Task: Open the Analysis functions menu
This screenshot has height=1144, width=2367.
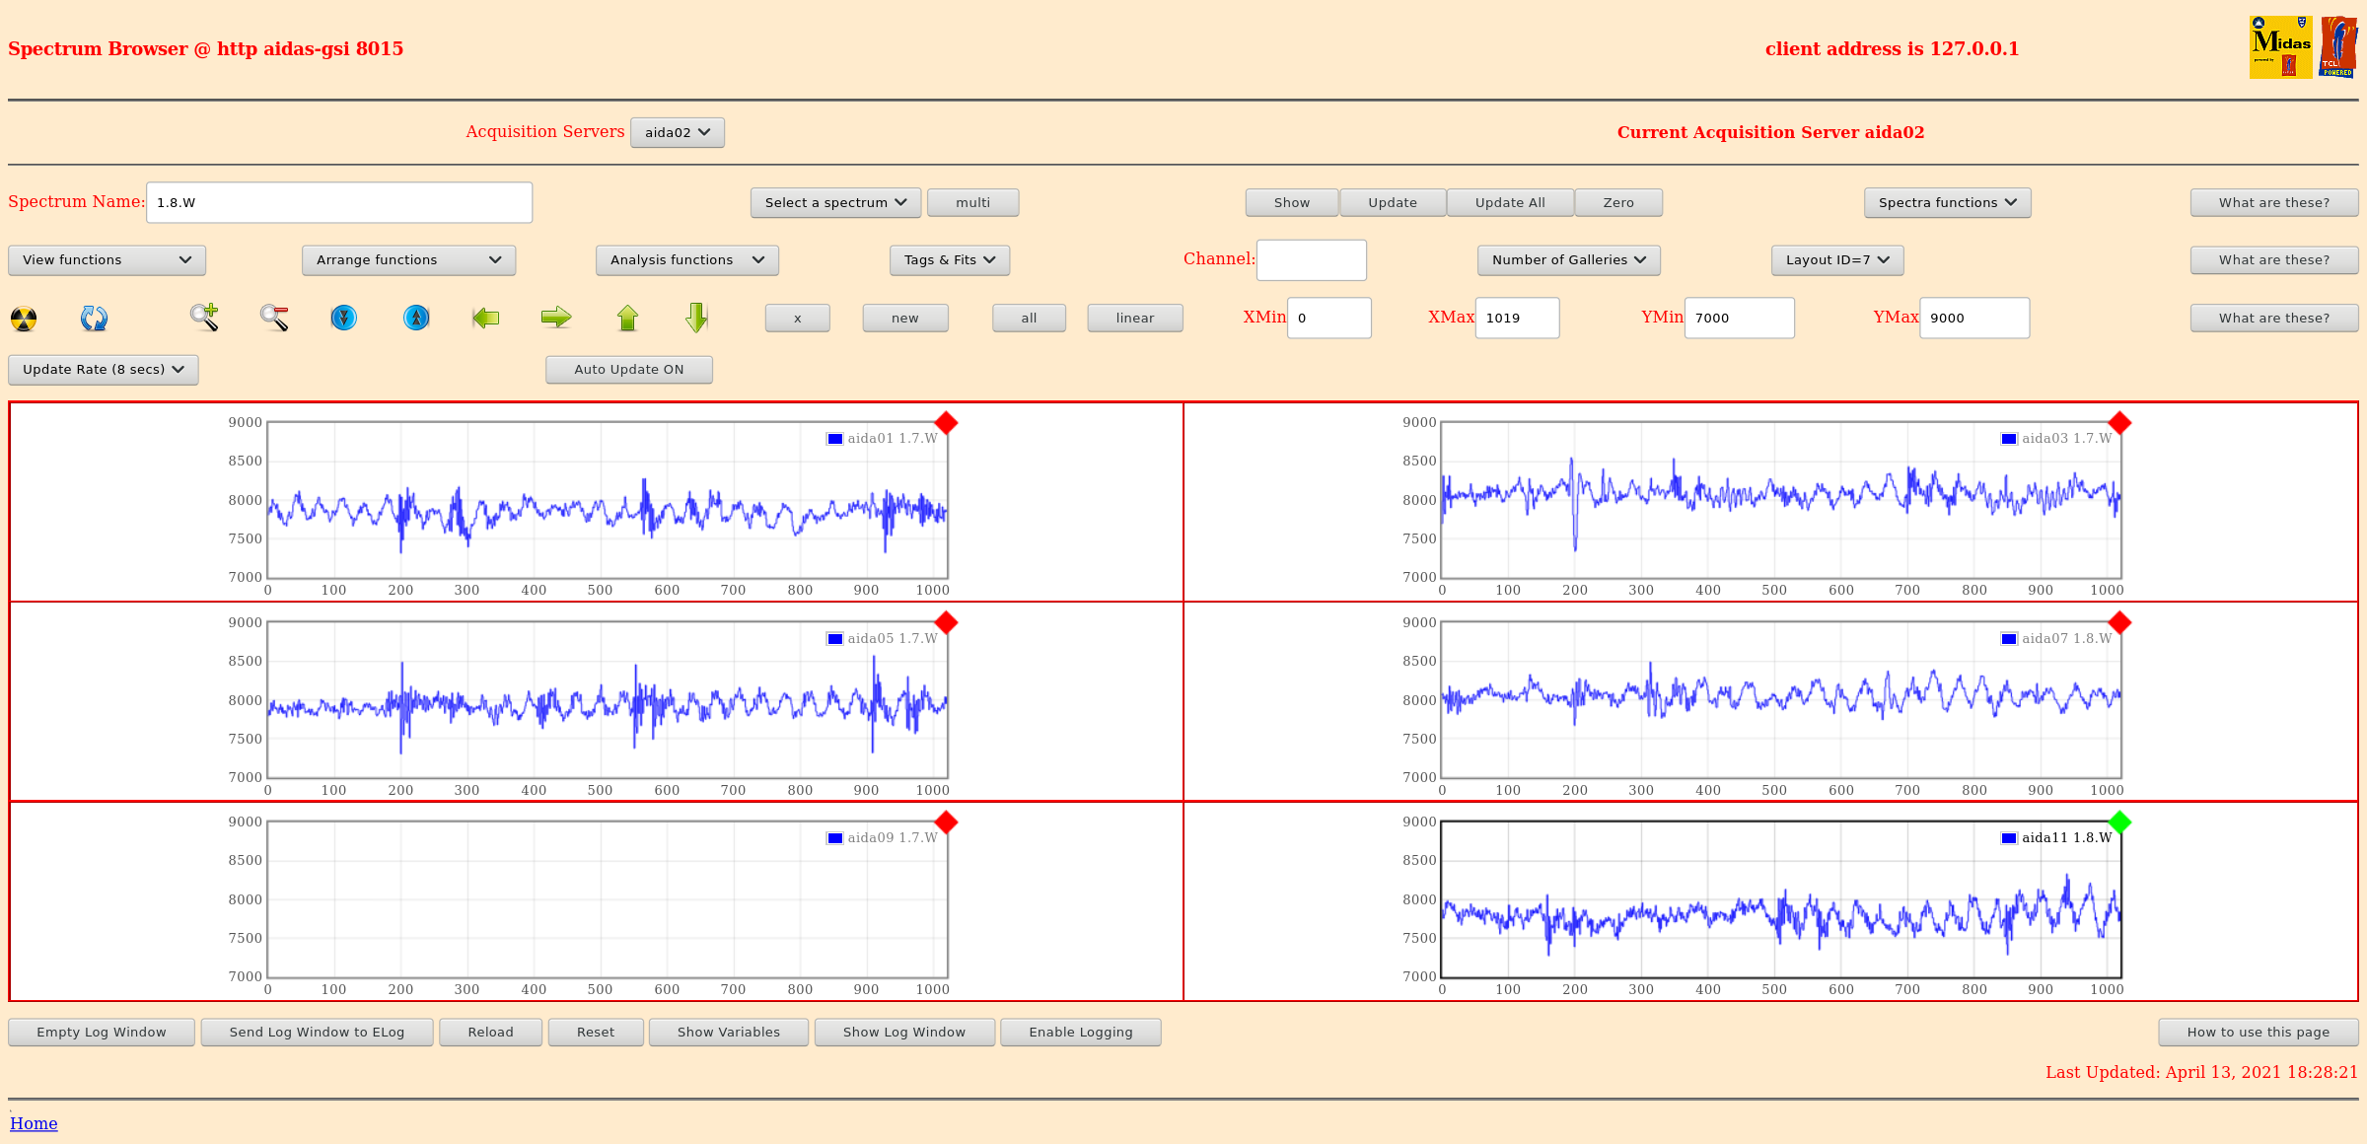Action: click(x=686, y=260)
